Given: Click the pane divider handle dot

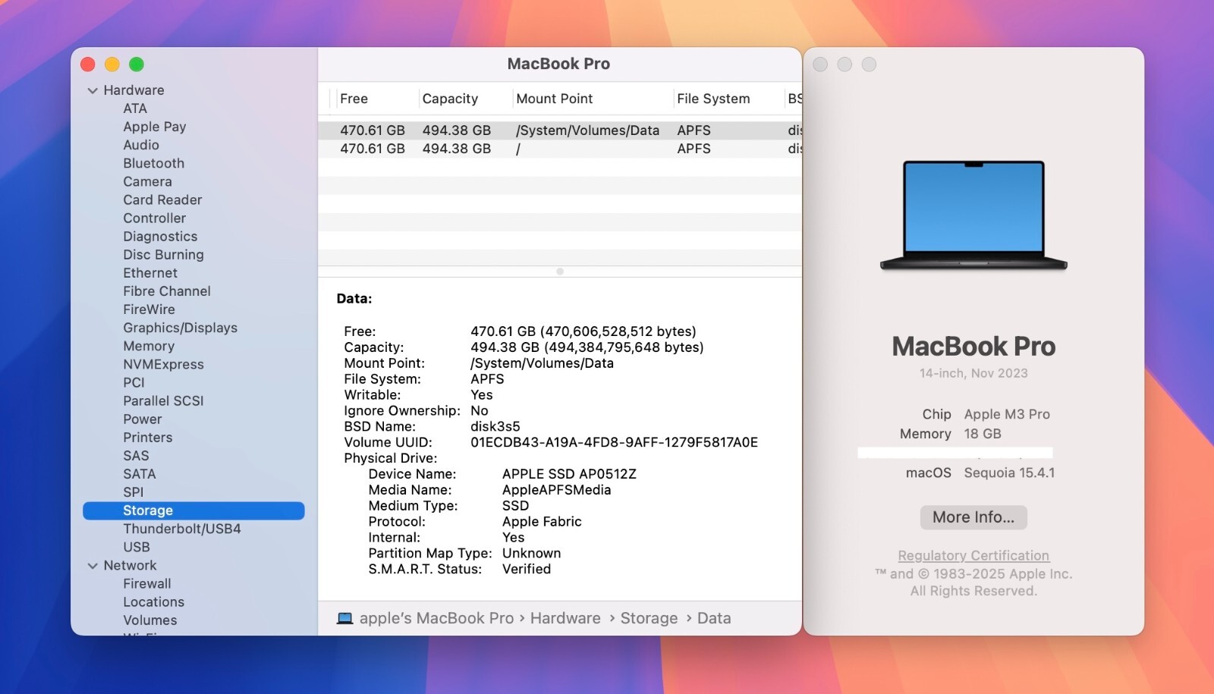Looking at the screenshot, I should point(560,272).
